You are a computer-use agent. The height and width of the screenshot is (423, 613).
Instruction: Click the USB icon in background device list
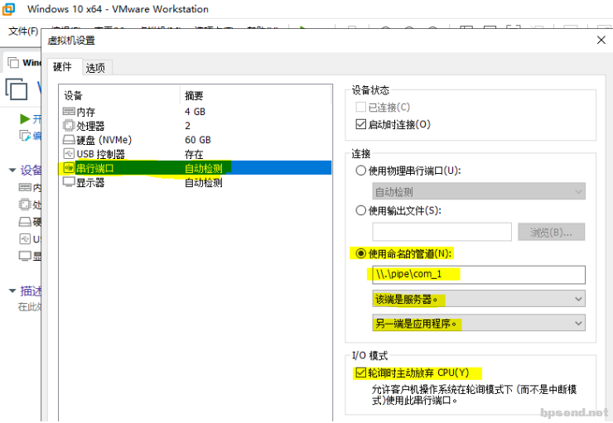coord(25,238)
